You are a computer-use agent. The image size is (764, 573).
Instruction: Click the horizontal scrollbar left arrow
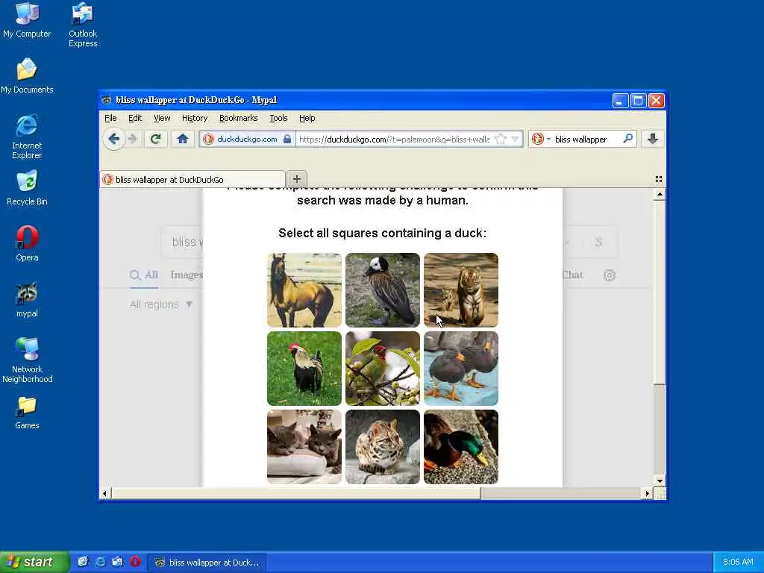pyautogui.click(x=104, y=494)
